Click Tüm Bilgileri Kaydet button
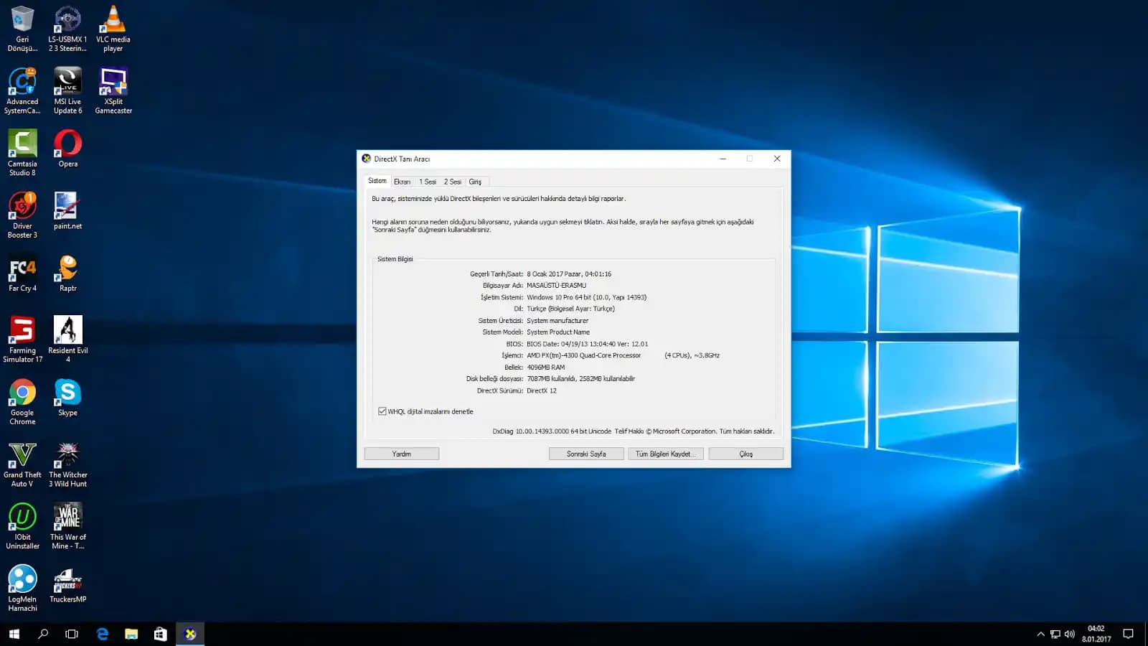1148x646 pixels. (x=665, y=454)
